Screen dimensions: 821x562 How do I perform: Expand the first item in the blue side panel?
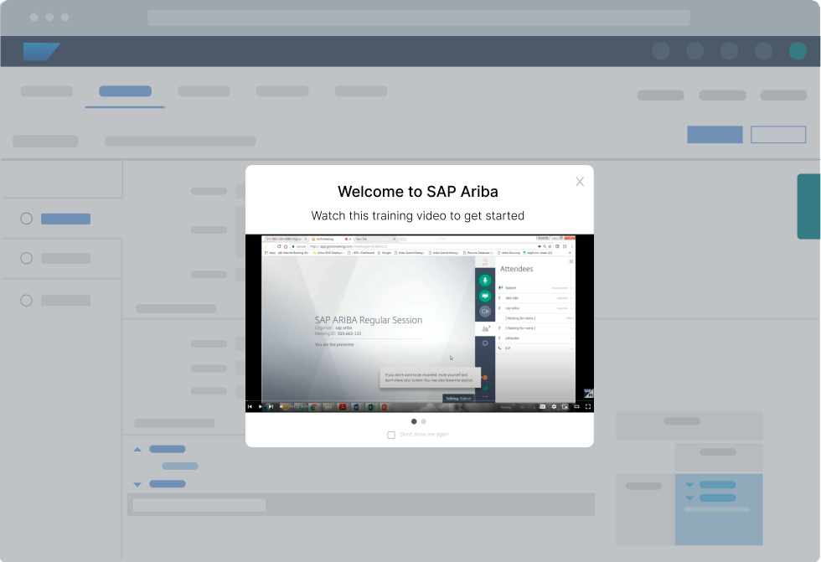pos(689,485)
